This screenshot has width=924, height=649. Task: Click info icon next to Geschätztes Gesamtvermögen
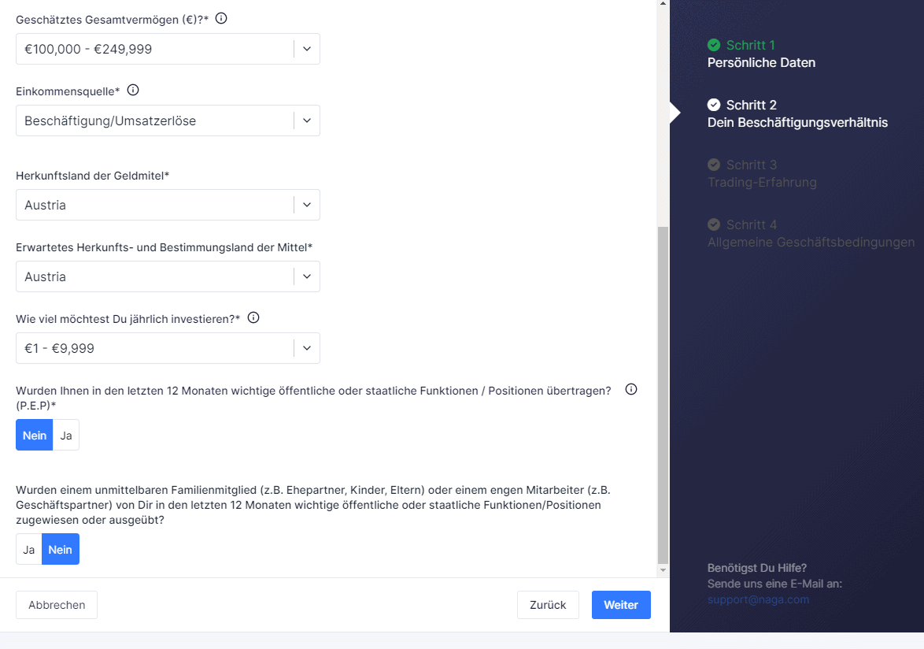pyautogui.click(x=221, y=18)
